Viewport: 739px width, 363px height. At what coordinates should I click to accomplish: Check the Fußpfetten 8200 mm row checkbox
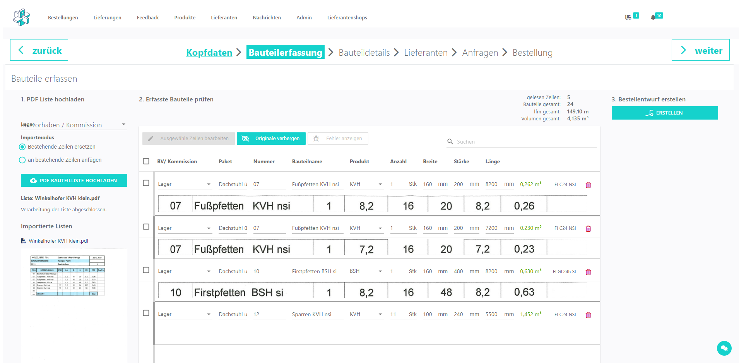point(146,183)
